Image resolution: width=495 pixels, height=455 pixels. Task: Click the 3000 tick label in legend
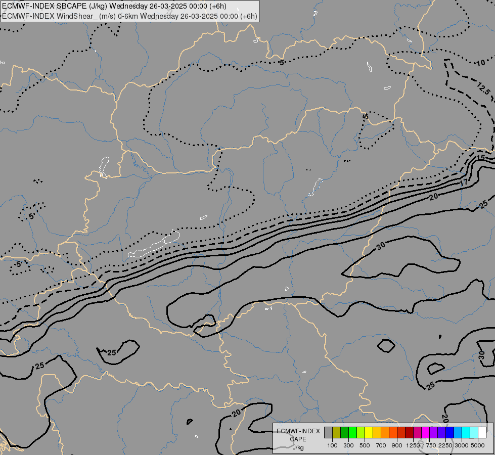click(462, 445)
